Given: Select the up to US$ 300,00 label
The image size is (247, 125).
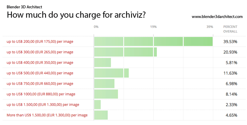Looking at the screenshot, I should [x=40, y=52].
